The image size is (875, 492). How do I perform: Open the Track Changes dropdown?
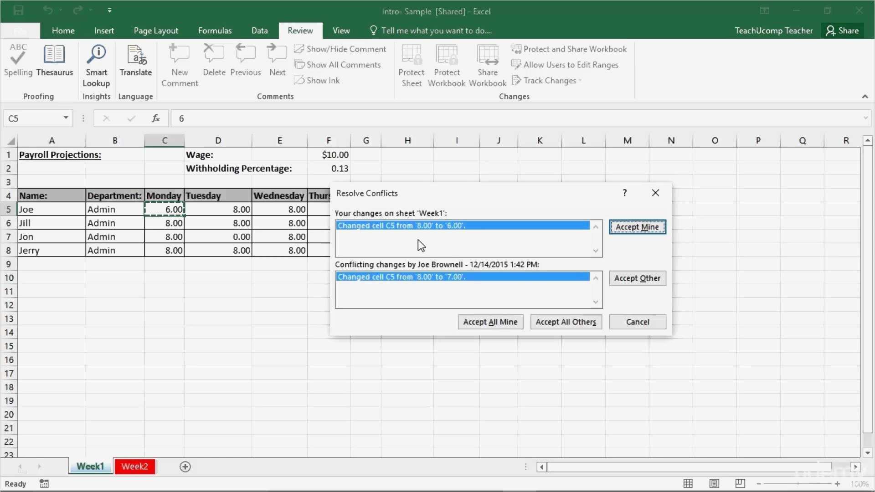click(x=550, y=81)
